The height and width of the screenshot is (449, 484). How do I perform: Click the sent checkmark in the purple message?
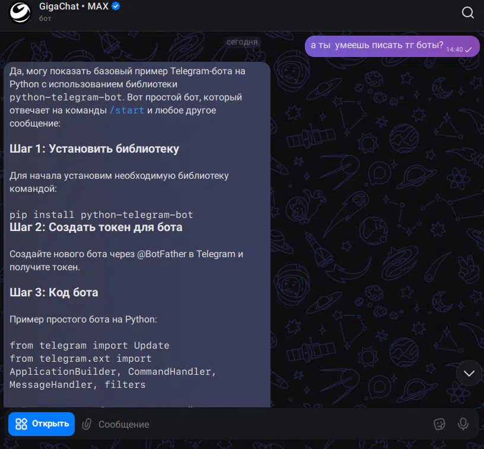pyautogui.click(x=468, y=50)
